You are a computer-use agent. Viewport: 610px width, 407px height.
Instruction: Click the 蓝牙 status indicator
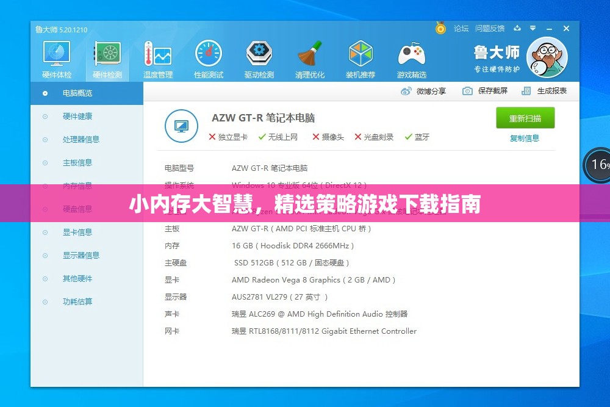click(417, 137)
